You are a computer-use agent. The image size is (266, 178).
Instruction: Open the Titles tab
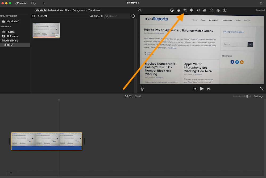pyautogui.click(x=68, y=10)
